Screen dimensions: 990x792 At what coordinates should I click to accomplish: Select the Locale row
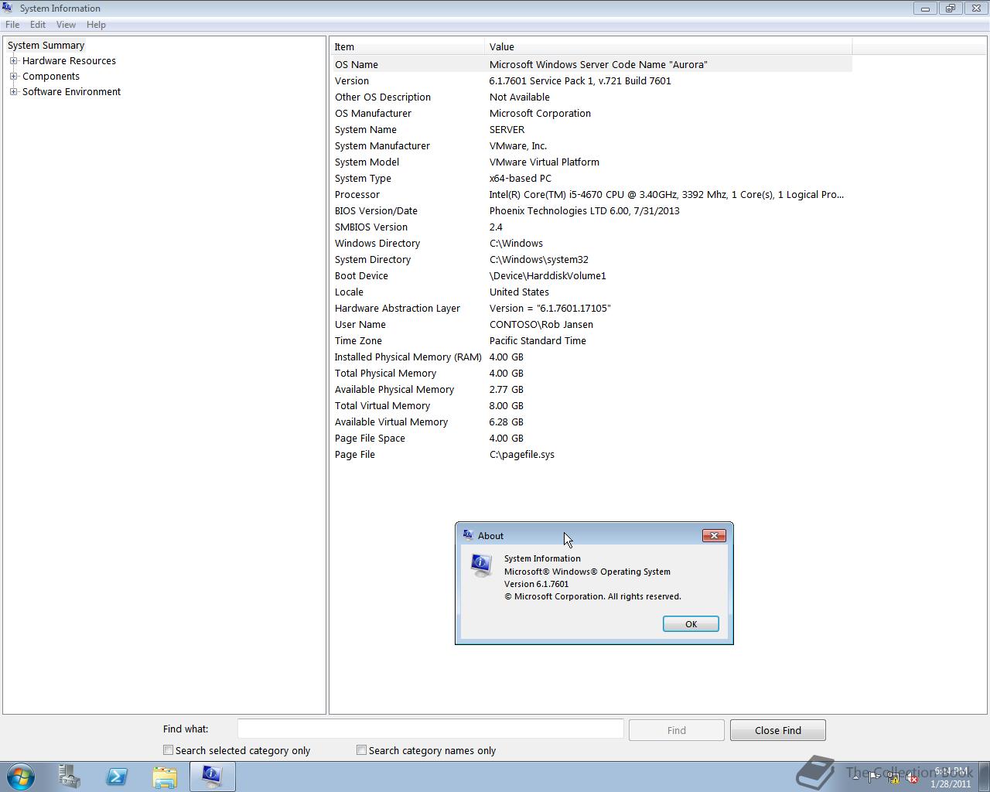point(592,292)
